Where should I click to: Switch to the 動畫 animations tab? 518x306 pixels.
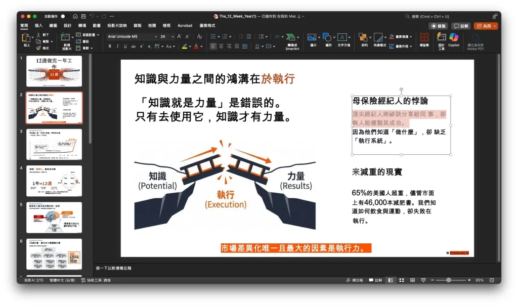pos(96,25)
